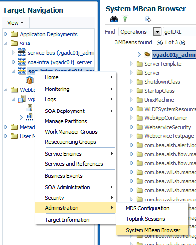
Task: Click the next match arrow icon
Action: 182,43
